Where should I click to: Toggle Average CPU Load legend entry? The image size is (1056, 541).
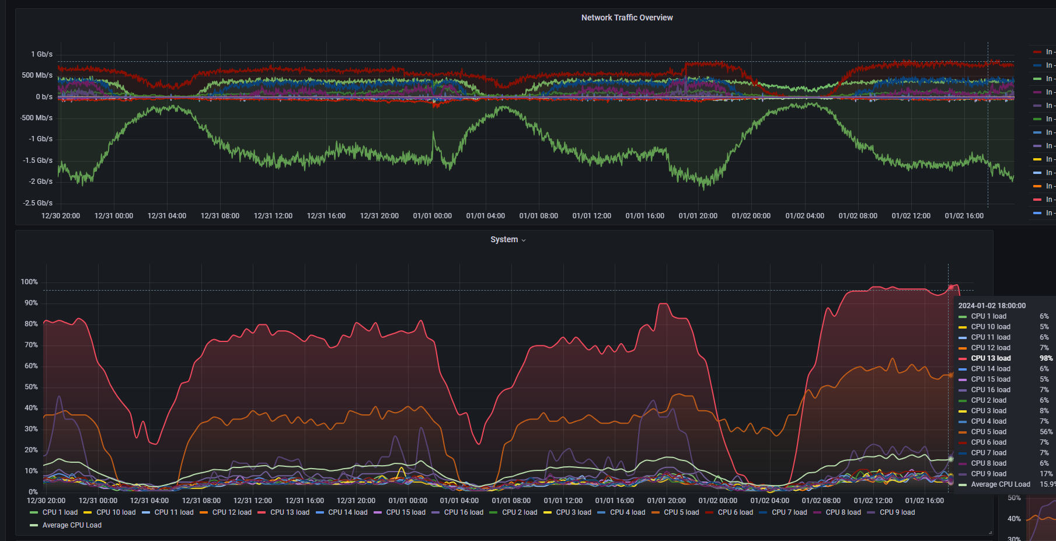(66, 525)
